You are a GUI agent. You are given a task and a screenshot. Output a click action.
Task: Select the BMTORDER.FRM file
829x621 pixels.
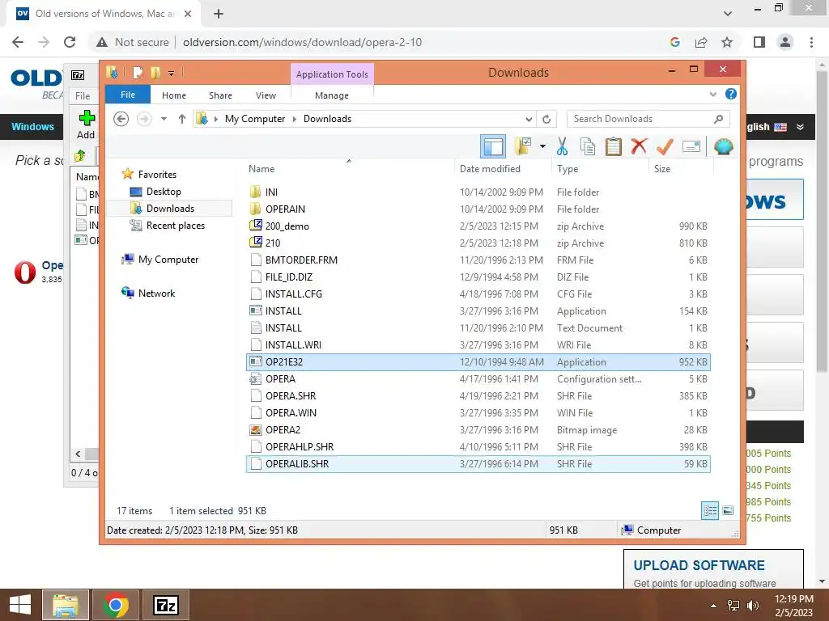pyautogui.click(x=478, y=260)
